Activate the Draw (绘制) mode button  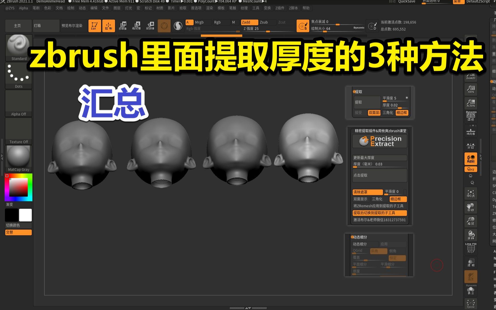pyautogui.click(x=109, y=26)
